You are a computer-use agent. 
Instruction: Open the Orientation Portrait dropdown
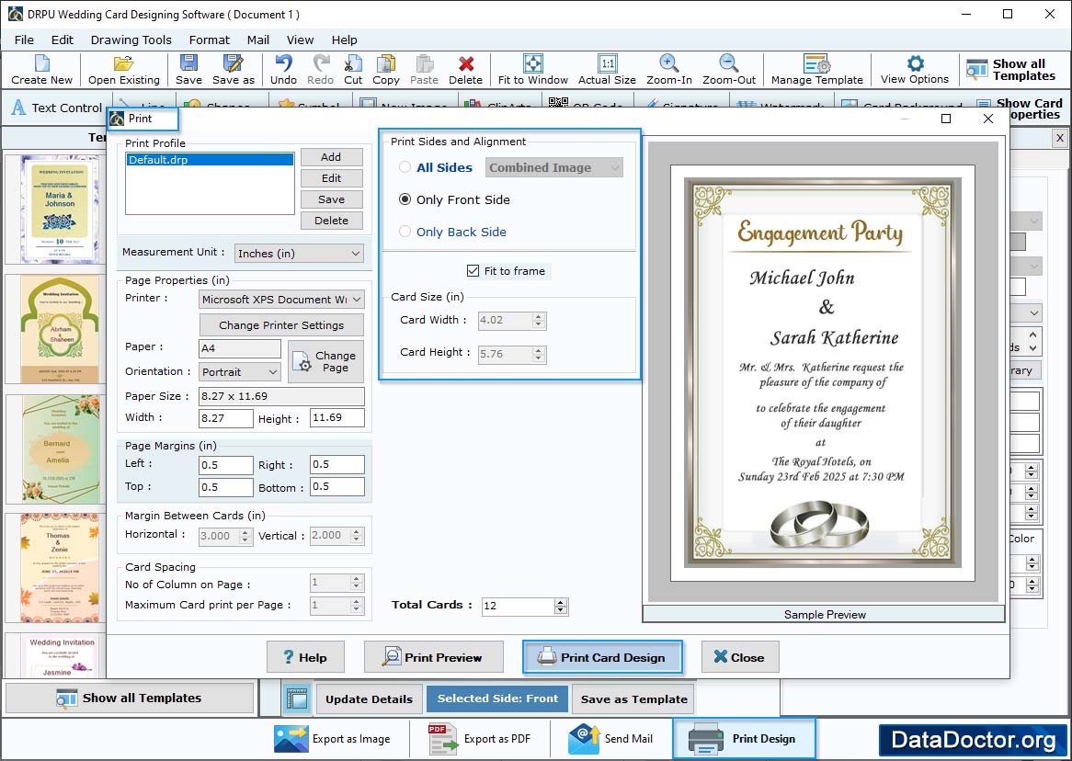tap(239, 372)
